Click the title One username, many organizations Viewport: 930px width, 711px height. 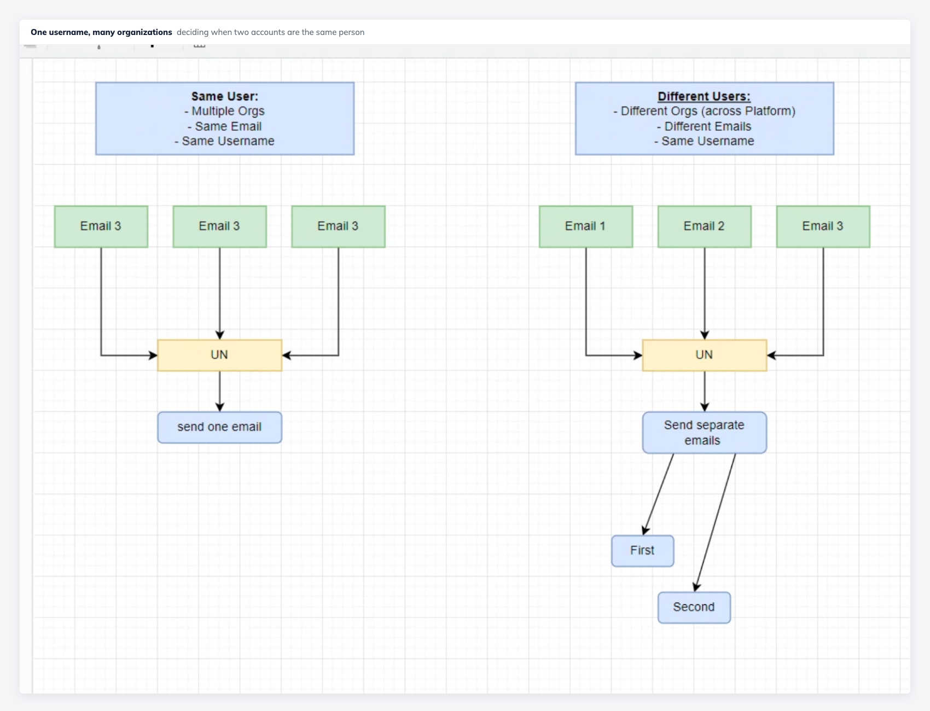[x=101, y=32]
